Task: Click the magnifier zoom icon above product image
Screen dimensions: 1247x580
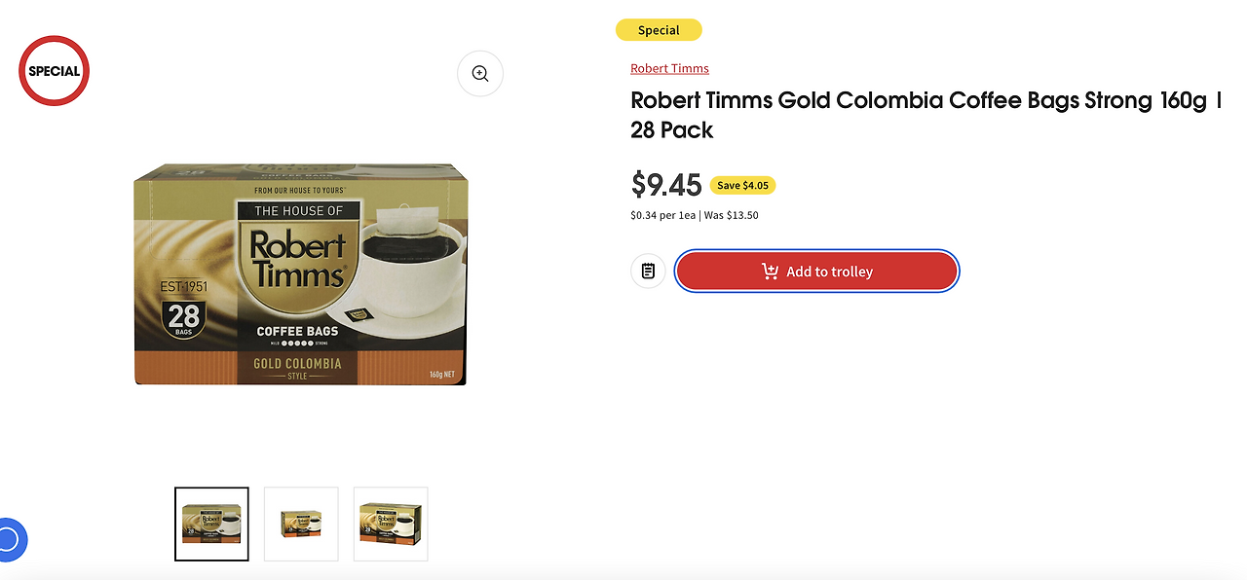Action: coord(480,74)
